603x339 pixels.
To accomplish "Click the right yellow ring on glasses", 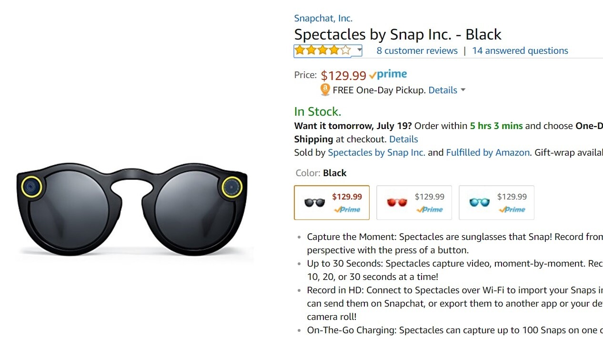I will pyautogui.click(x=232, y=186).
